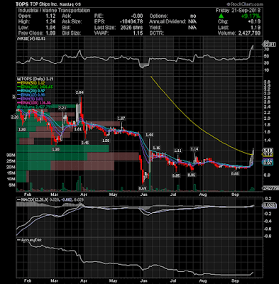Click the pink EMA(100) legend entry
Screen dimensions: 279x284
point(35,103)
